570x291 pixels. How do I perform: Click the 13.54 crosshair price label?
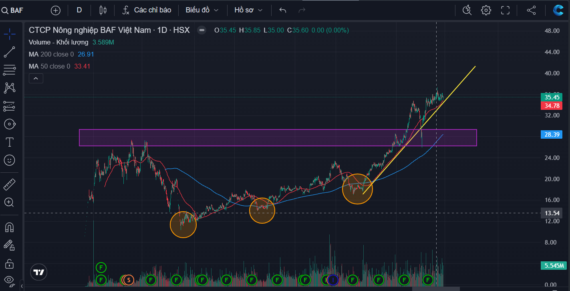552,213
